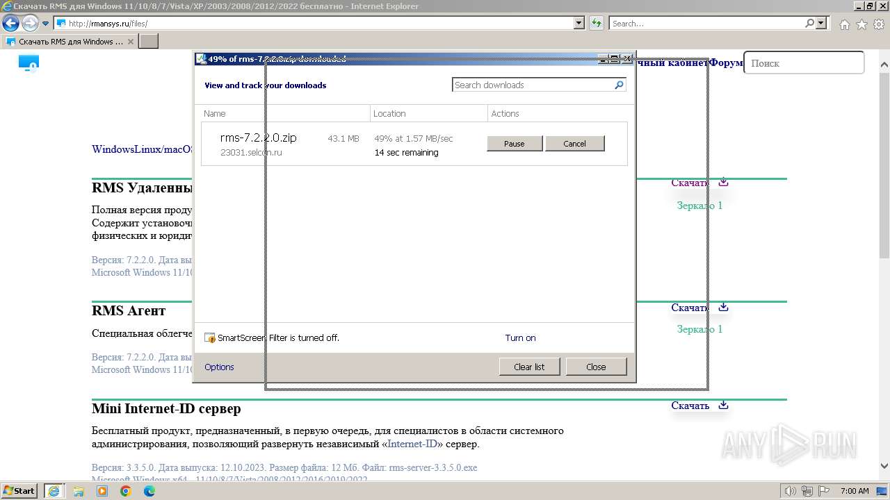Click download arrow icon for Mini Internet-ID сервер

(x=723, y=405)
